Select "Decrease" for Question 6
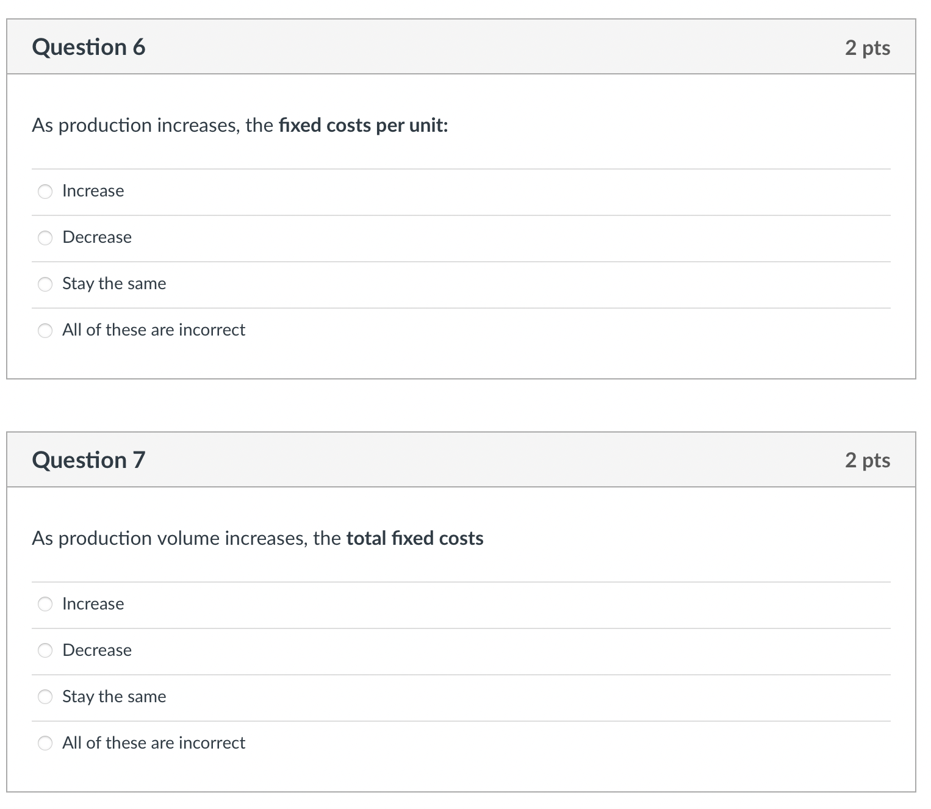Screen dimensions: 931x809 (x=45, y=237)
